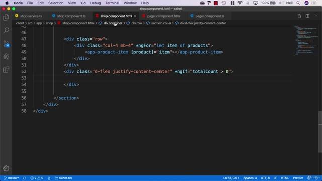Click the src breadcrumb segment

click(30, 23)
